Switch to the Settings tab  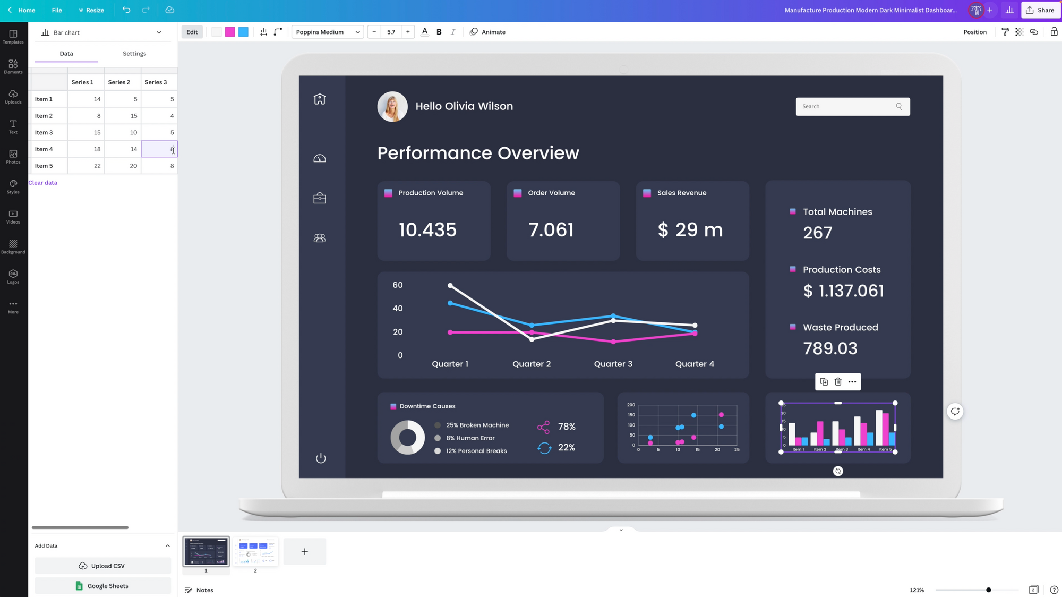[134, 53]
